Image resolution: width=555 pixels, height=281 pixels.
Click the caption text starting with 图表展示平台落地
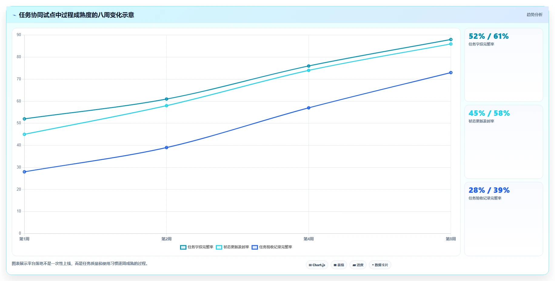point(81,264)
